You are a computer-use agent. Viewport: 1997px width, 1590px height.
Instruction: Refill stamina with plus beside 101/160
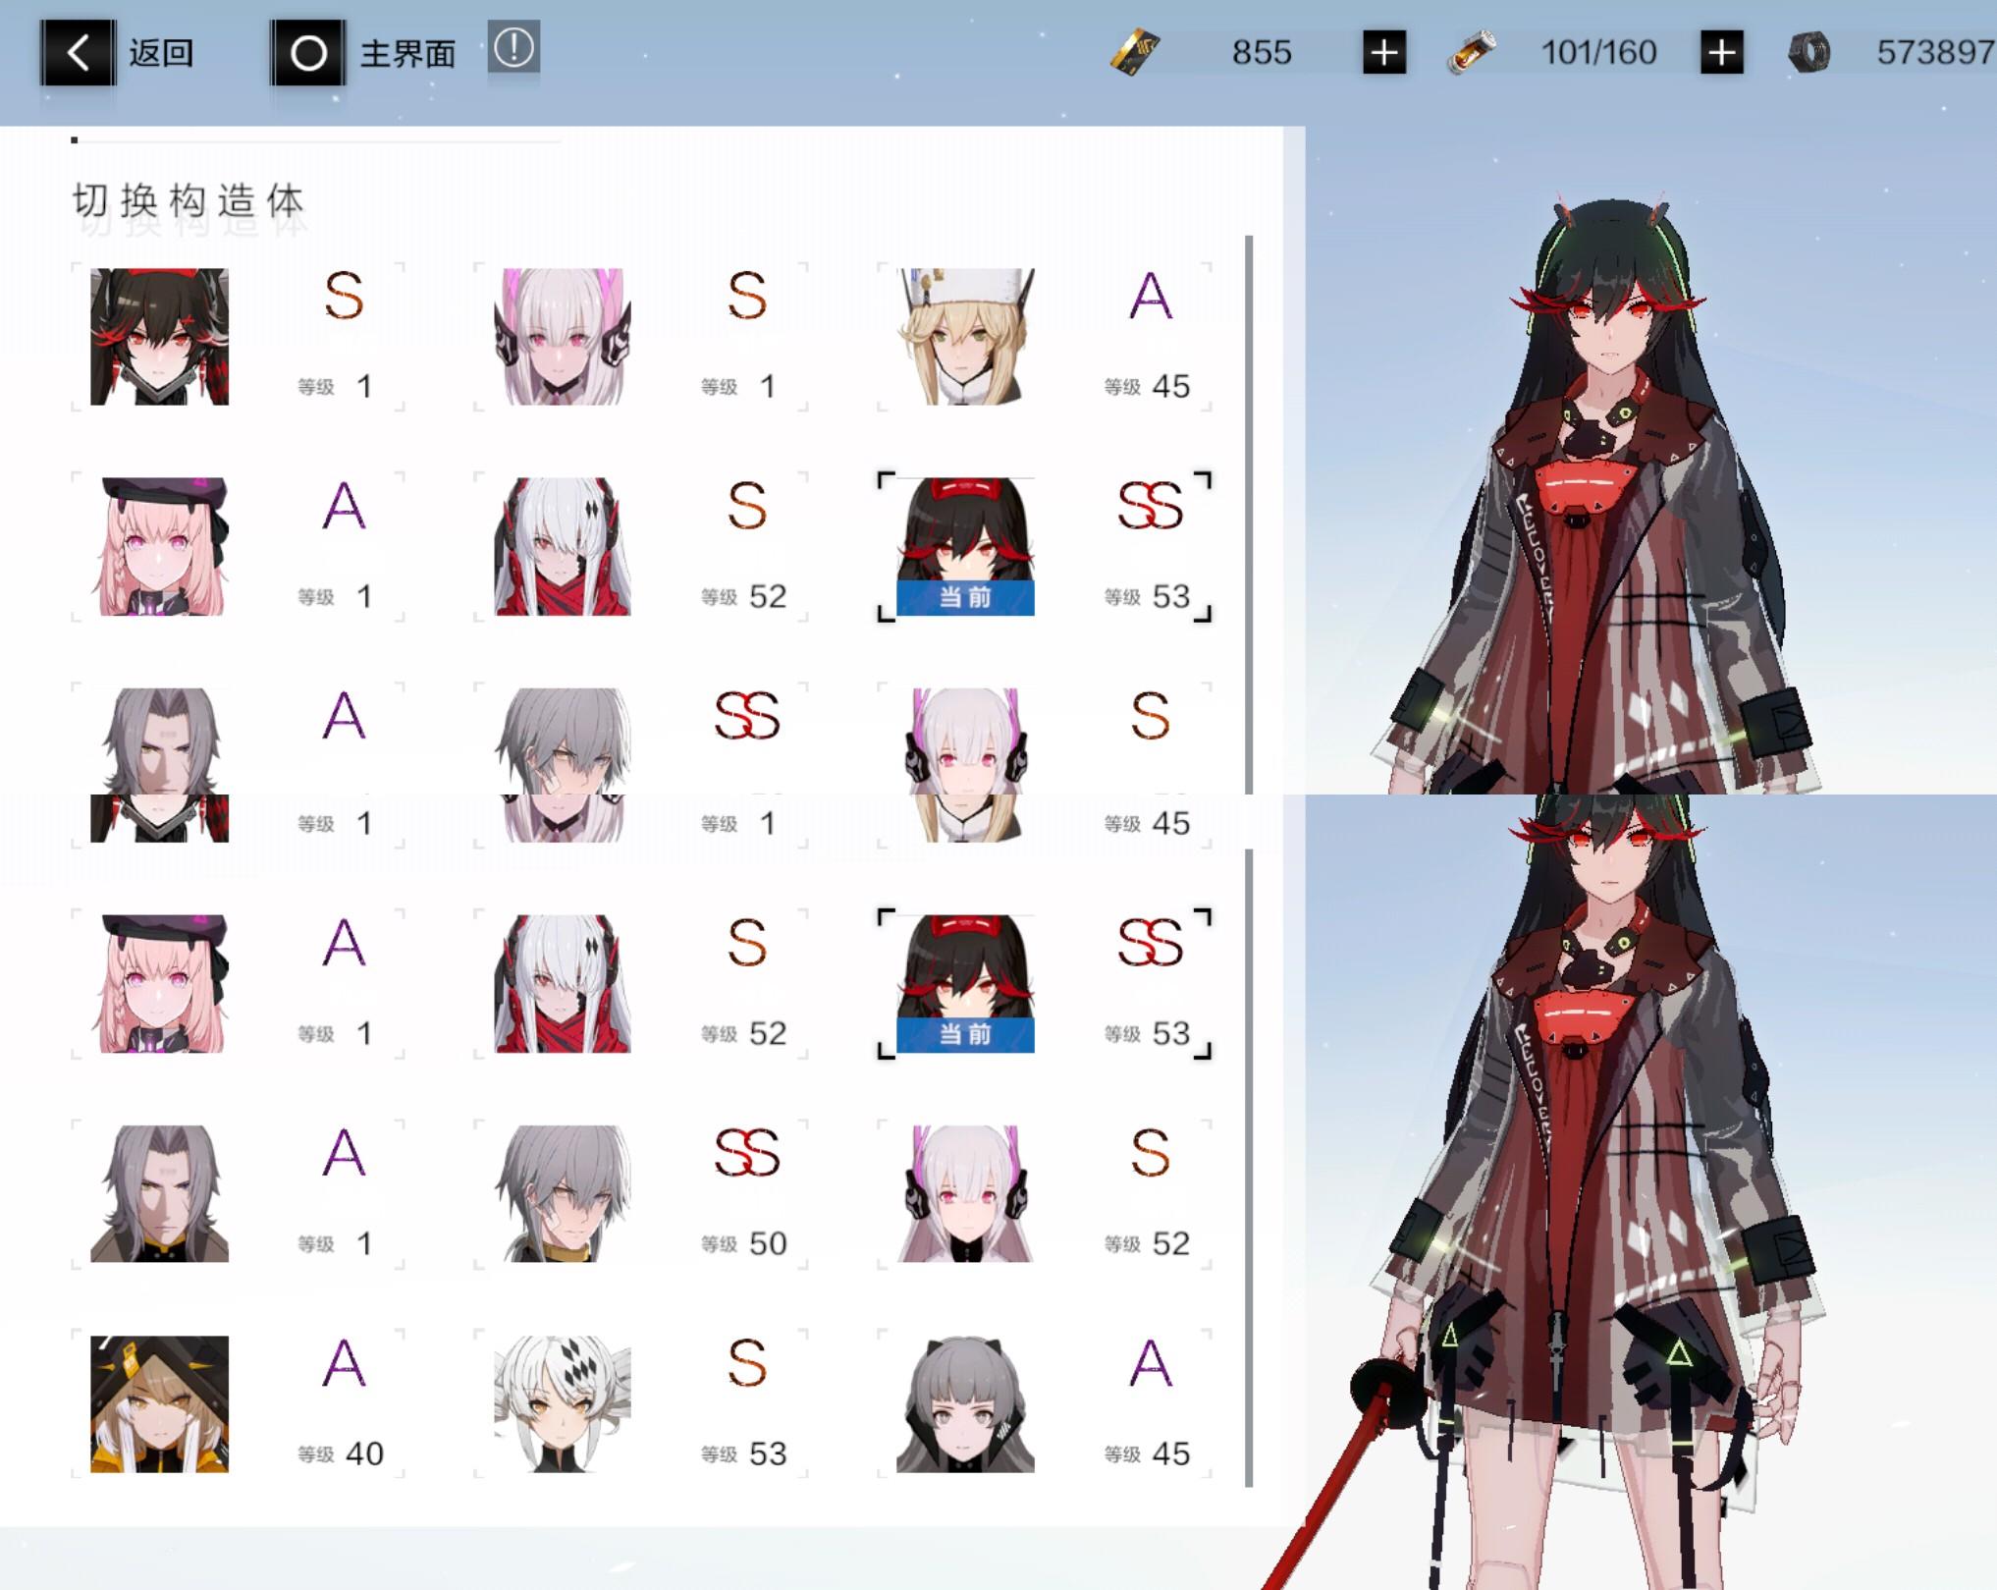coord(1722,52)
